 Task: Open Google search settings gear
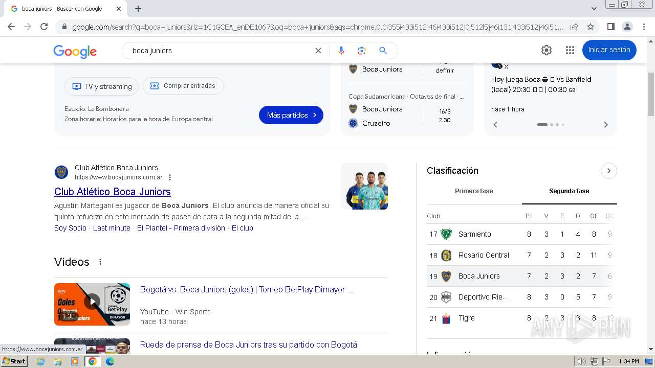coord(547,50)
